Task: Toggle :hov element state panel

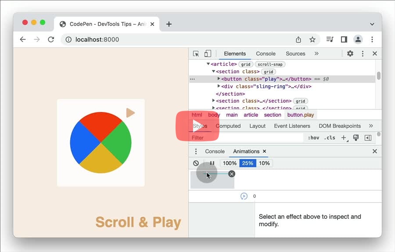Action: [313, 138]
